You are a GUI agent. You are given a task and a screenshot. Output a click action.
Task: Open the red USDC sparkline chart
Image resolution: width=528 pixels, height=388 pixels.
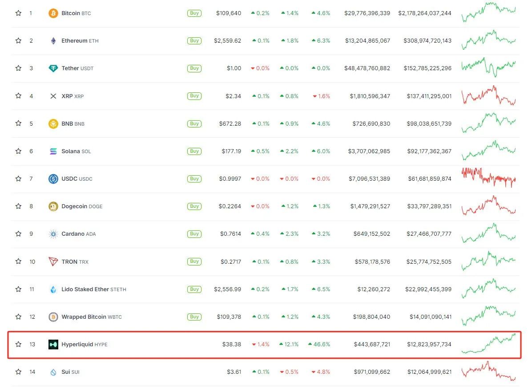pos(488,178)
